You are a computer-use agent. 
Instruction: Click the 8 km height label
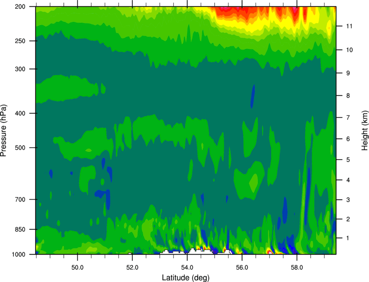(x=348, y=95)
